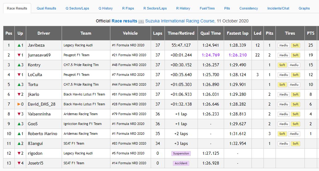The height and width of the screenshot is (171, 319).
Task: Click the red down arrow for Josetri5
Action: coord(19,163)
